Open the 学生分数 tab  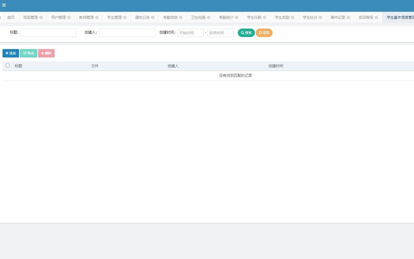click(254, 17)
